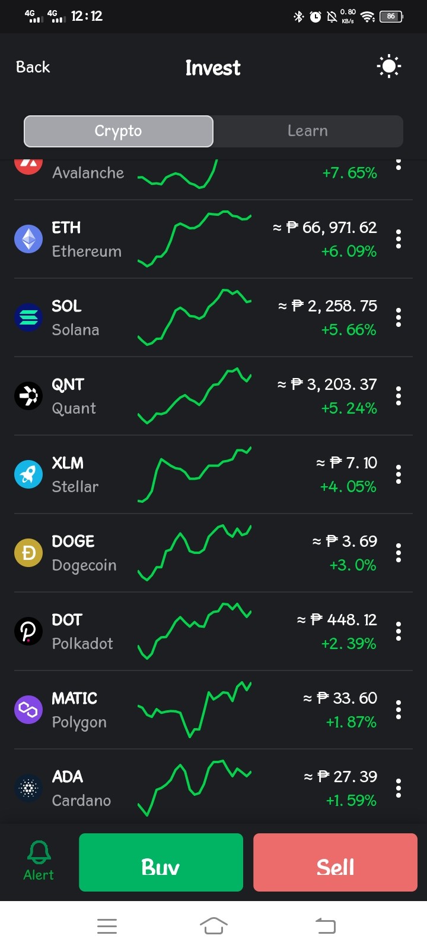
Task: Open the Alert bell
Action: [x=39, y=861]
